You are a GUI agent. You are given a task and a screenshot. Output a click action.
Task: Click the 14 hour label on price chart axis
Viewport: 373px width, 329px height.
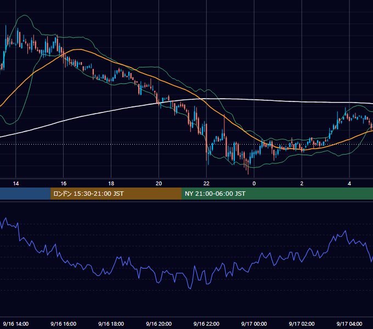tap(16, 184)
